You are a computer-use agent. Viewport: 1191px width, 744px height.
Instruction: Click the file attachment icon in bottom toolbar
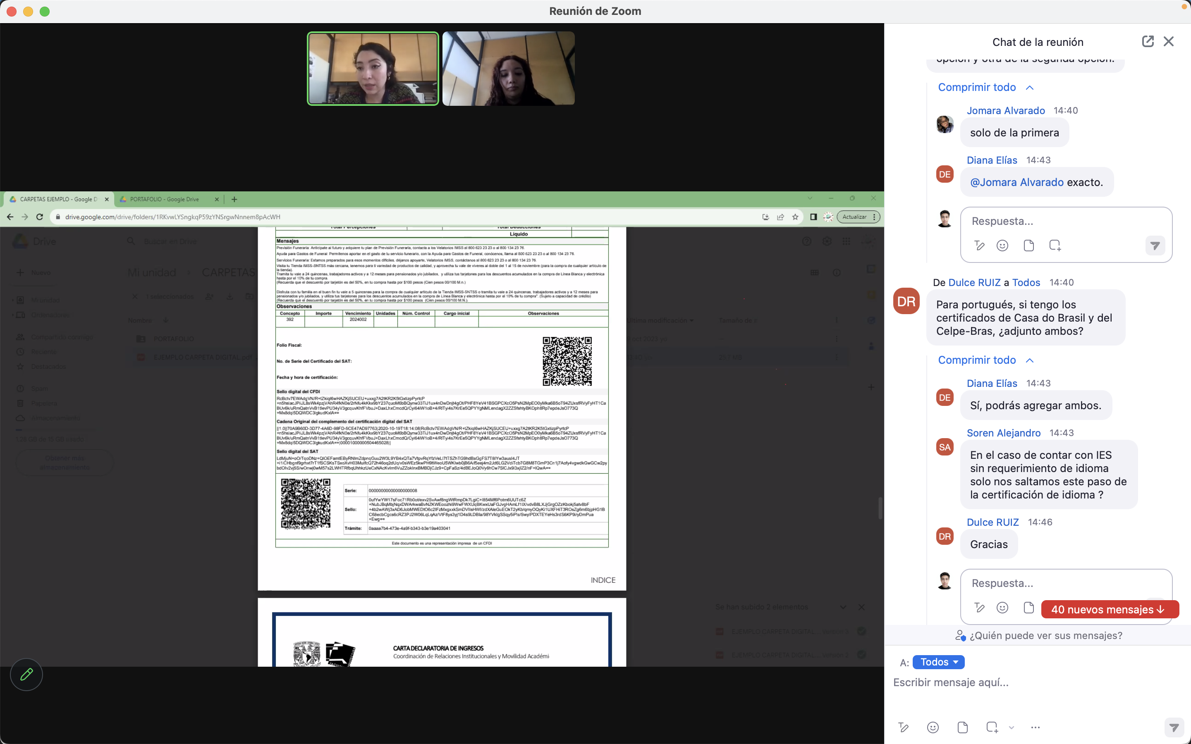pos(962,727)
